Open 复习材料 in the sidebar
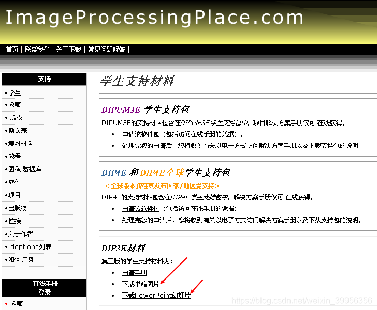Screen dimensions: 377x310 click(x=21, y=144)
